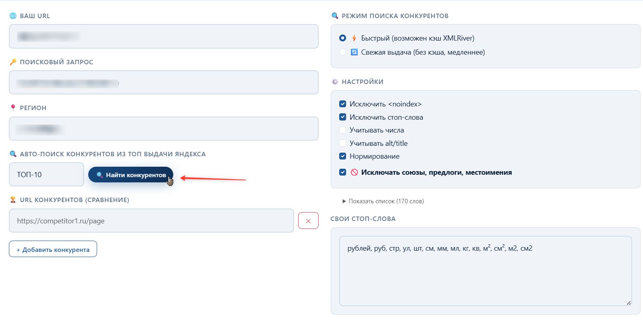The image size is (643, 329).
Task: Click into the СВОИ СТОП-СЛОВА textarea
Action: click(485, 271)
